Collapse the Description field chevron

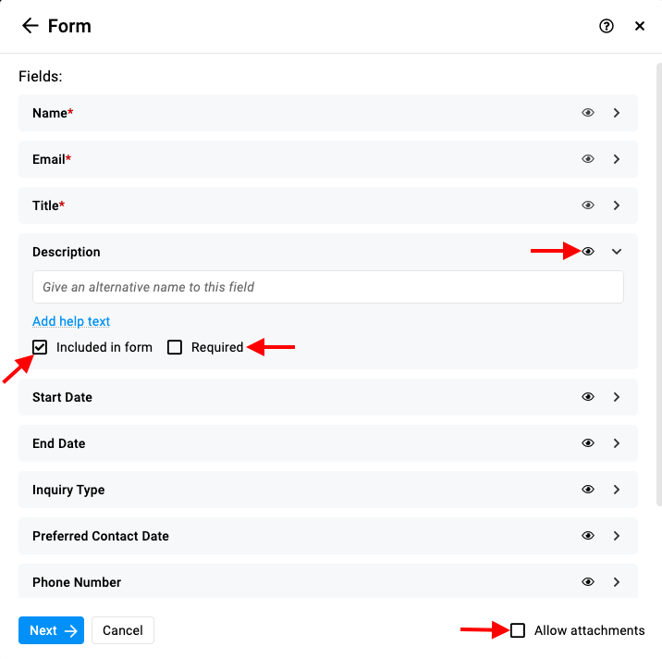617,252
